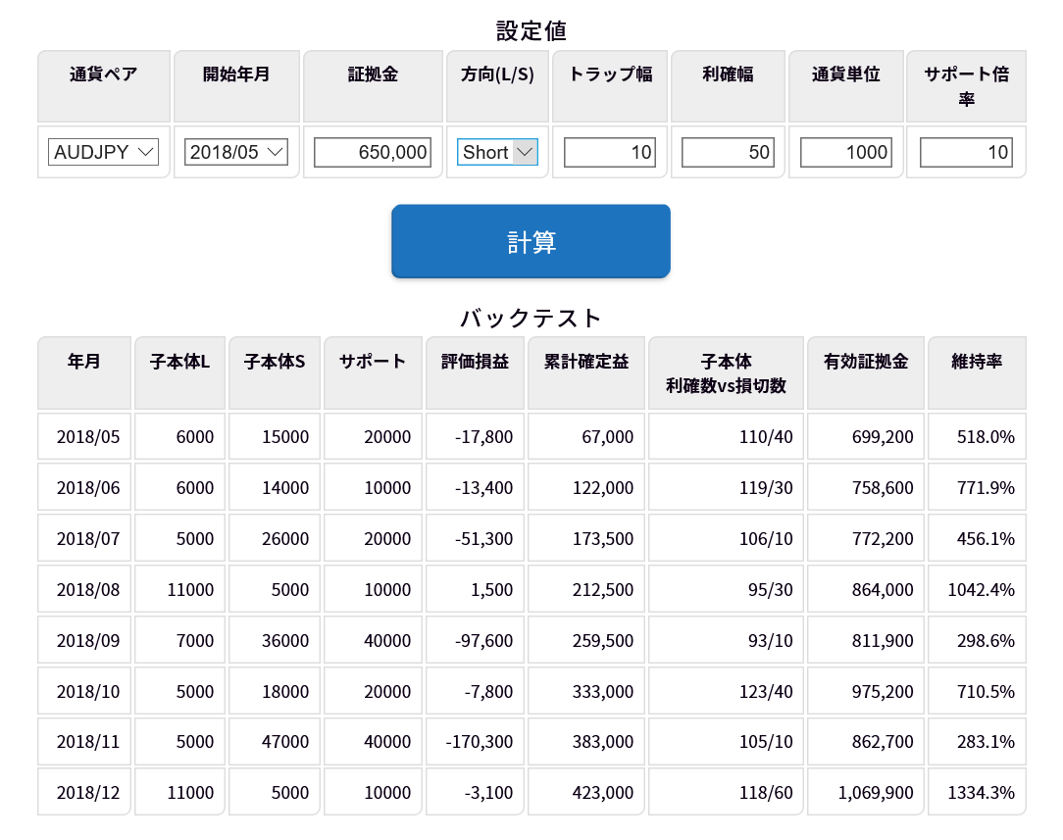Select the 2018/10 row date cell
The image size is (1063, 840).
pyautogui.click(x=84, y=691)
